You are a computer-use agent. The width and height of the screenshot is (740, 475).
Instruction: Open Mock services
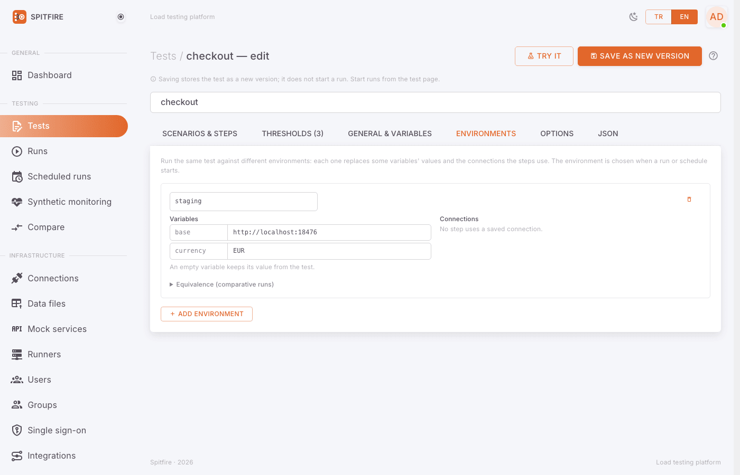click(x=63, y=329)
